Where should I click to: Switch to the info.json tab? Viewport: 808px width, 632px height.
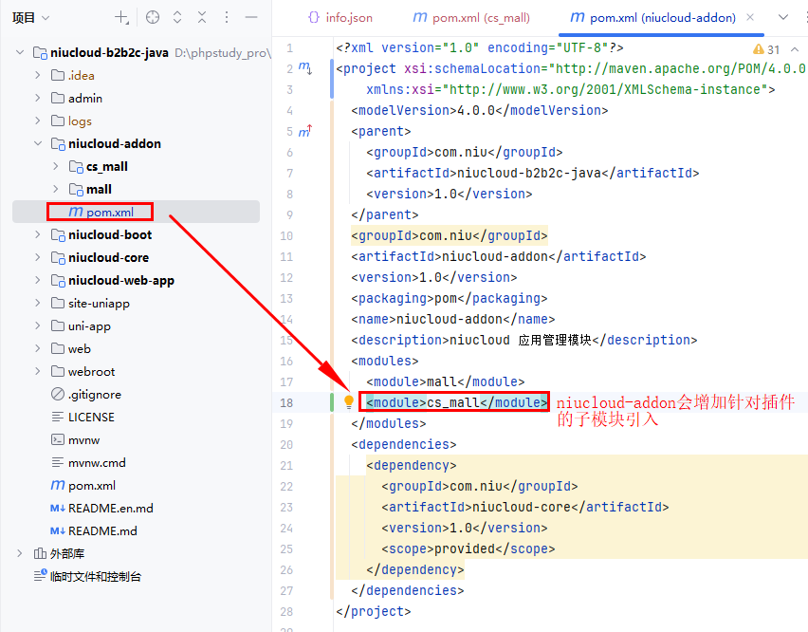point(340,17)
